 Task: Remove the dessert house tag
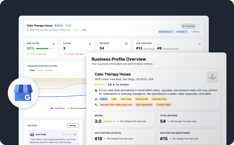click(172, 32)
